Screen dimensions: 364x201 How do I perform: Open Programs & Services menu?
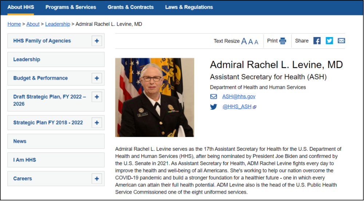[71, 7]
